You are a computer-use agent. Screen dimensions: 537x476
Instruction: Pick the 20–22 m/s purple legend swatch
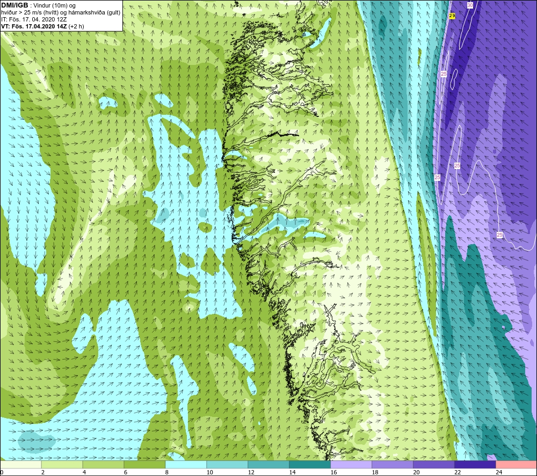click(x=433, y=464)
